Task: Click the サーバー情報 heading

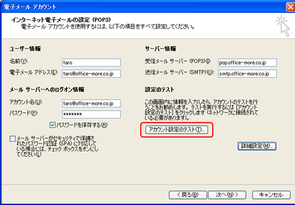Action: 160,49
